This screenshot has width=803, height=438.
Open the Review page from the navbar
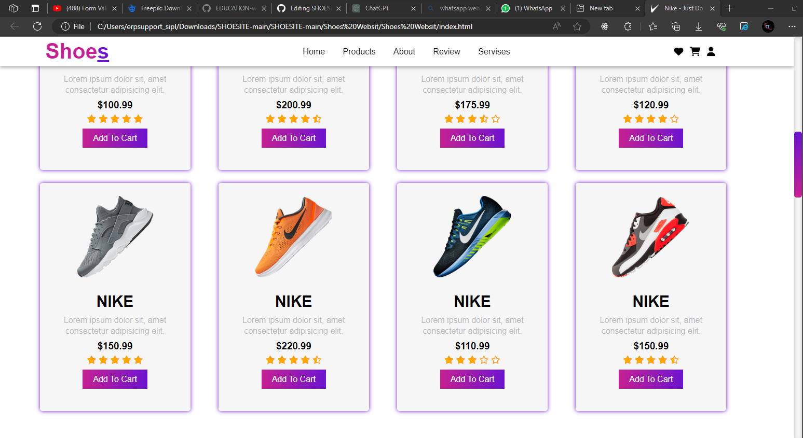click(446, 51)
